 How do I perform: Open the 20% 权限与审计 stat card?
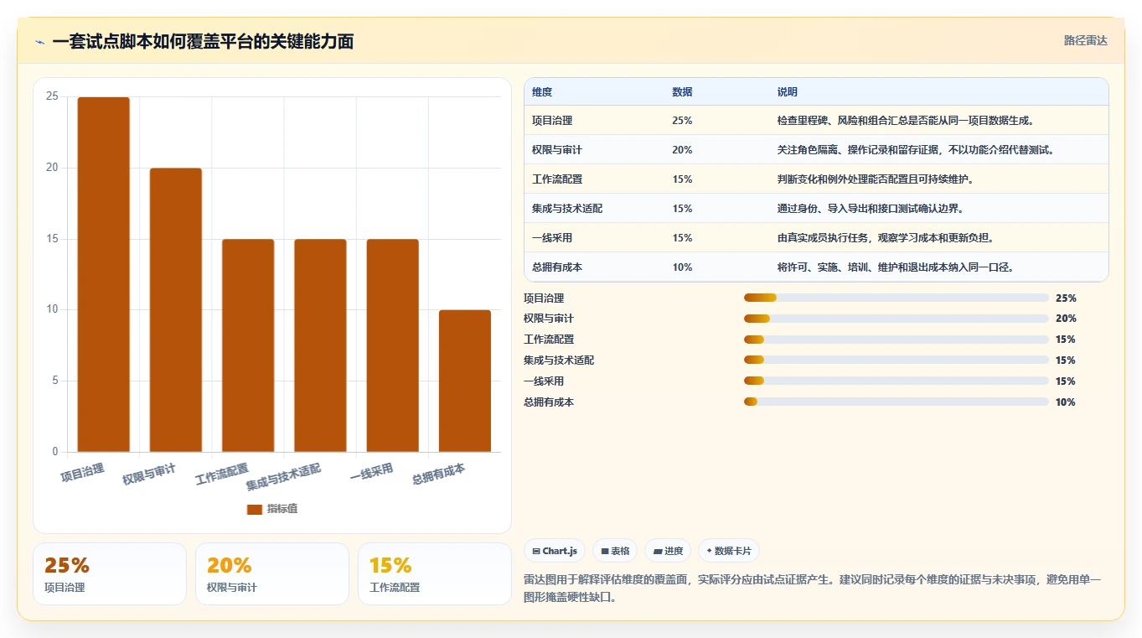coord(272,573)
